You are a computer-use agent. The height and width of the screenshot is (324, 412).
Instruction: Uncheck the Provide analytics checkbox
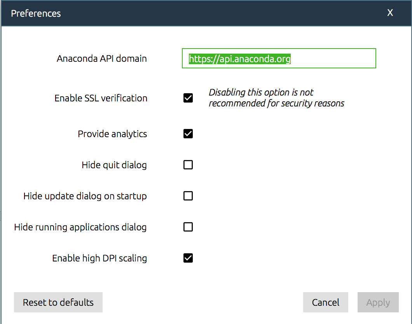tap(188, 134)
